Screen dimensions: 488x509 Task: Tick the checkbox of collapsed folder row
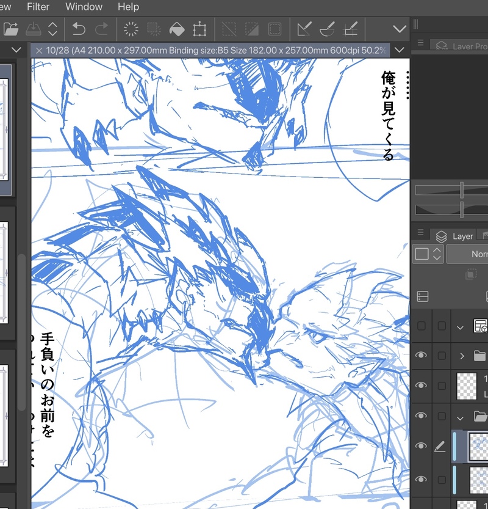tap(442, 356)
